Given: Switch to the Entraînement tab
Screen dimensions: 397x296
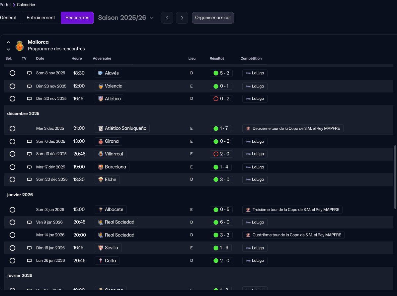Looking at the screenshot, I should click(41, 18).
